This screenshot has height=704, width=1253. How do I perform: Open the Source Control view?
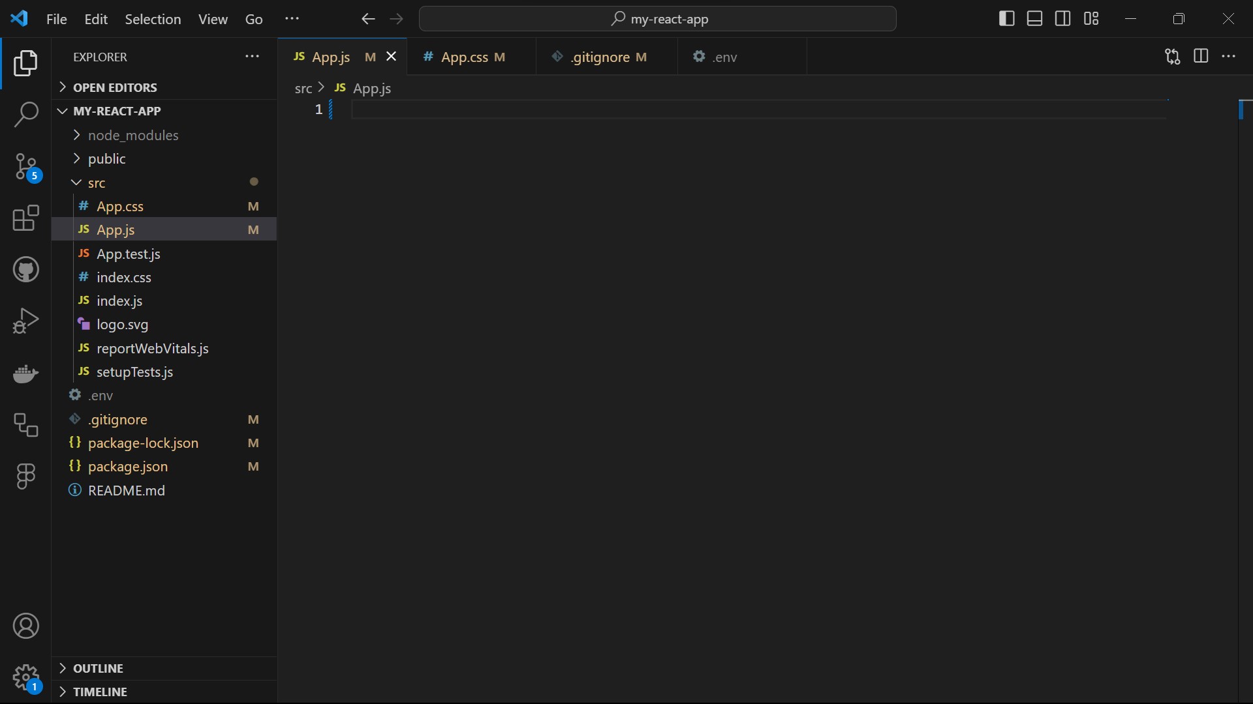(x=25, y=167)
